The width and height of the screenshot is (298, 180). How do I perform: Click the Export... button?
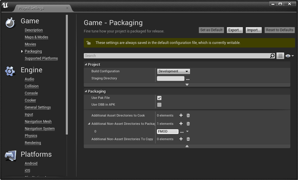point(235,30)
